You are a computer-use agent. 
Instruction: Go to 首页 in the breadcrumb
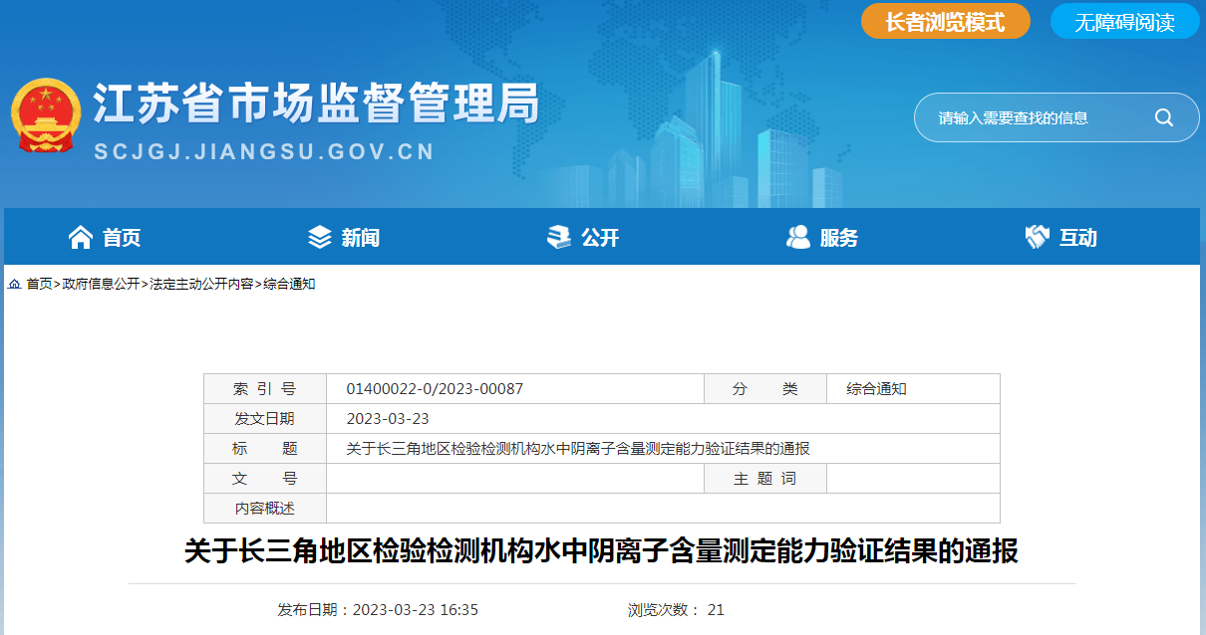click(39, 285)
